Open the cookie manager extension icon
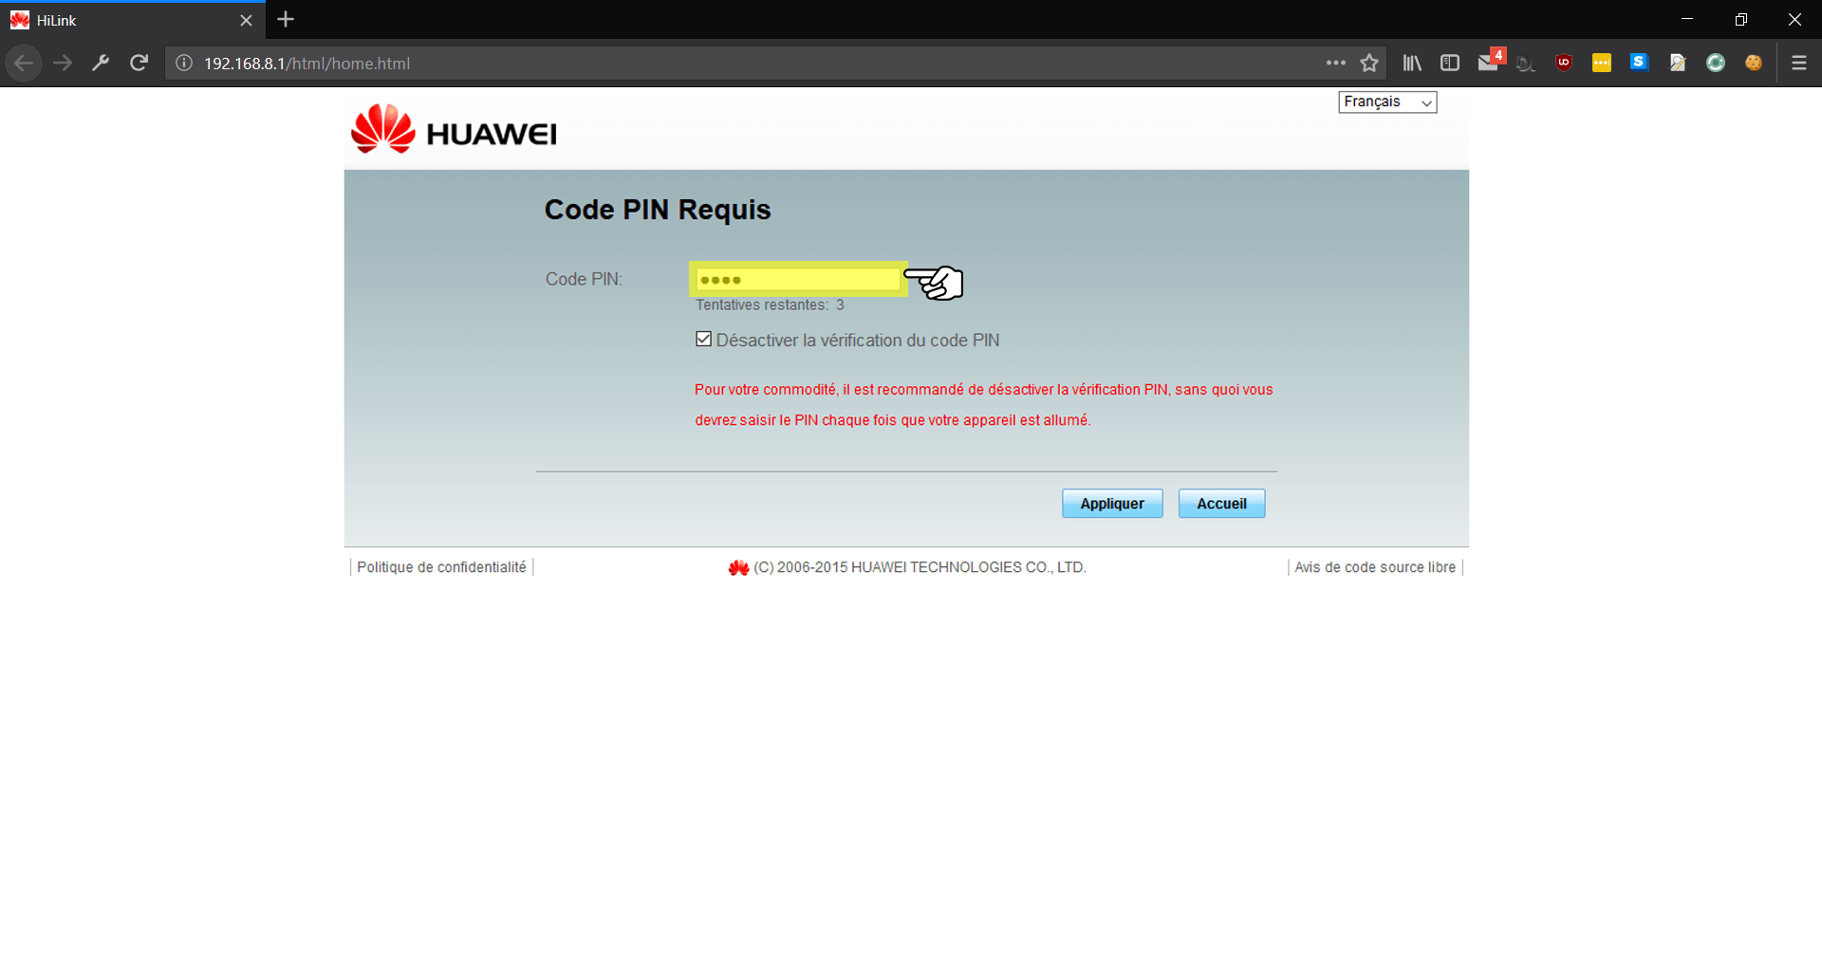Screen dimensions: 1822x977 pos(1754,64)
